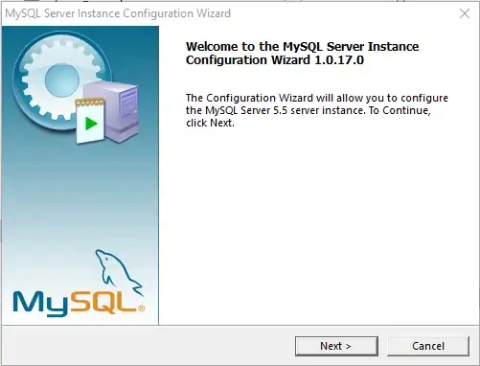The width and height of the screenshot is (480, 366).
Task: Click the round center of the gear
Action: 62,80
